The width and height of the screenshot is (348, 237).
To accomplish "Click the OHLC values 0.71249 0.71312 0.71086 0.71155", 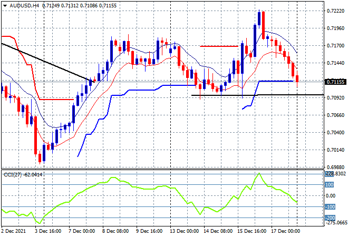I will [79, 6].
